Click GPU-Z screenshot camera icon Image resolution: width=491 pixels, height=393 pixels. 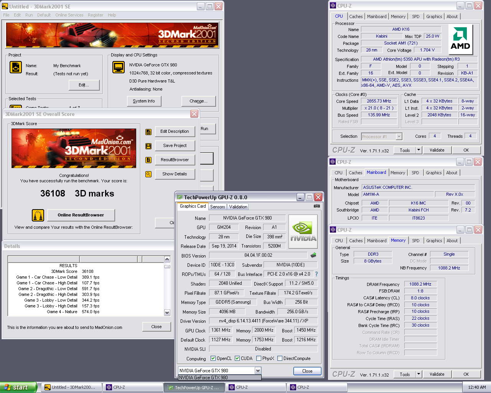click(x=316, y=206)
